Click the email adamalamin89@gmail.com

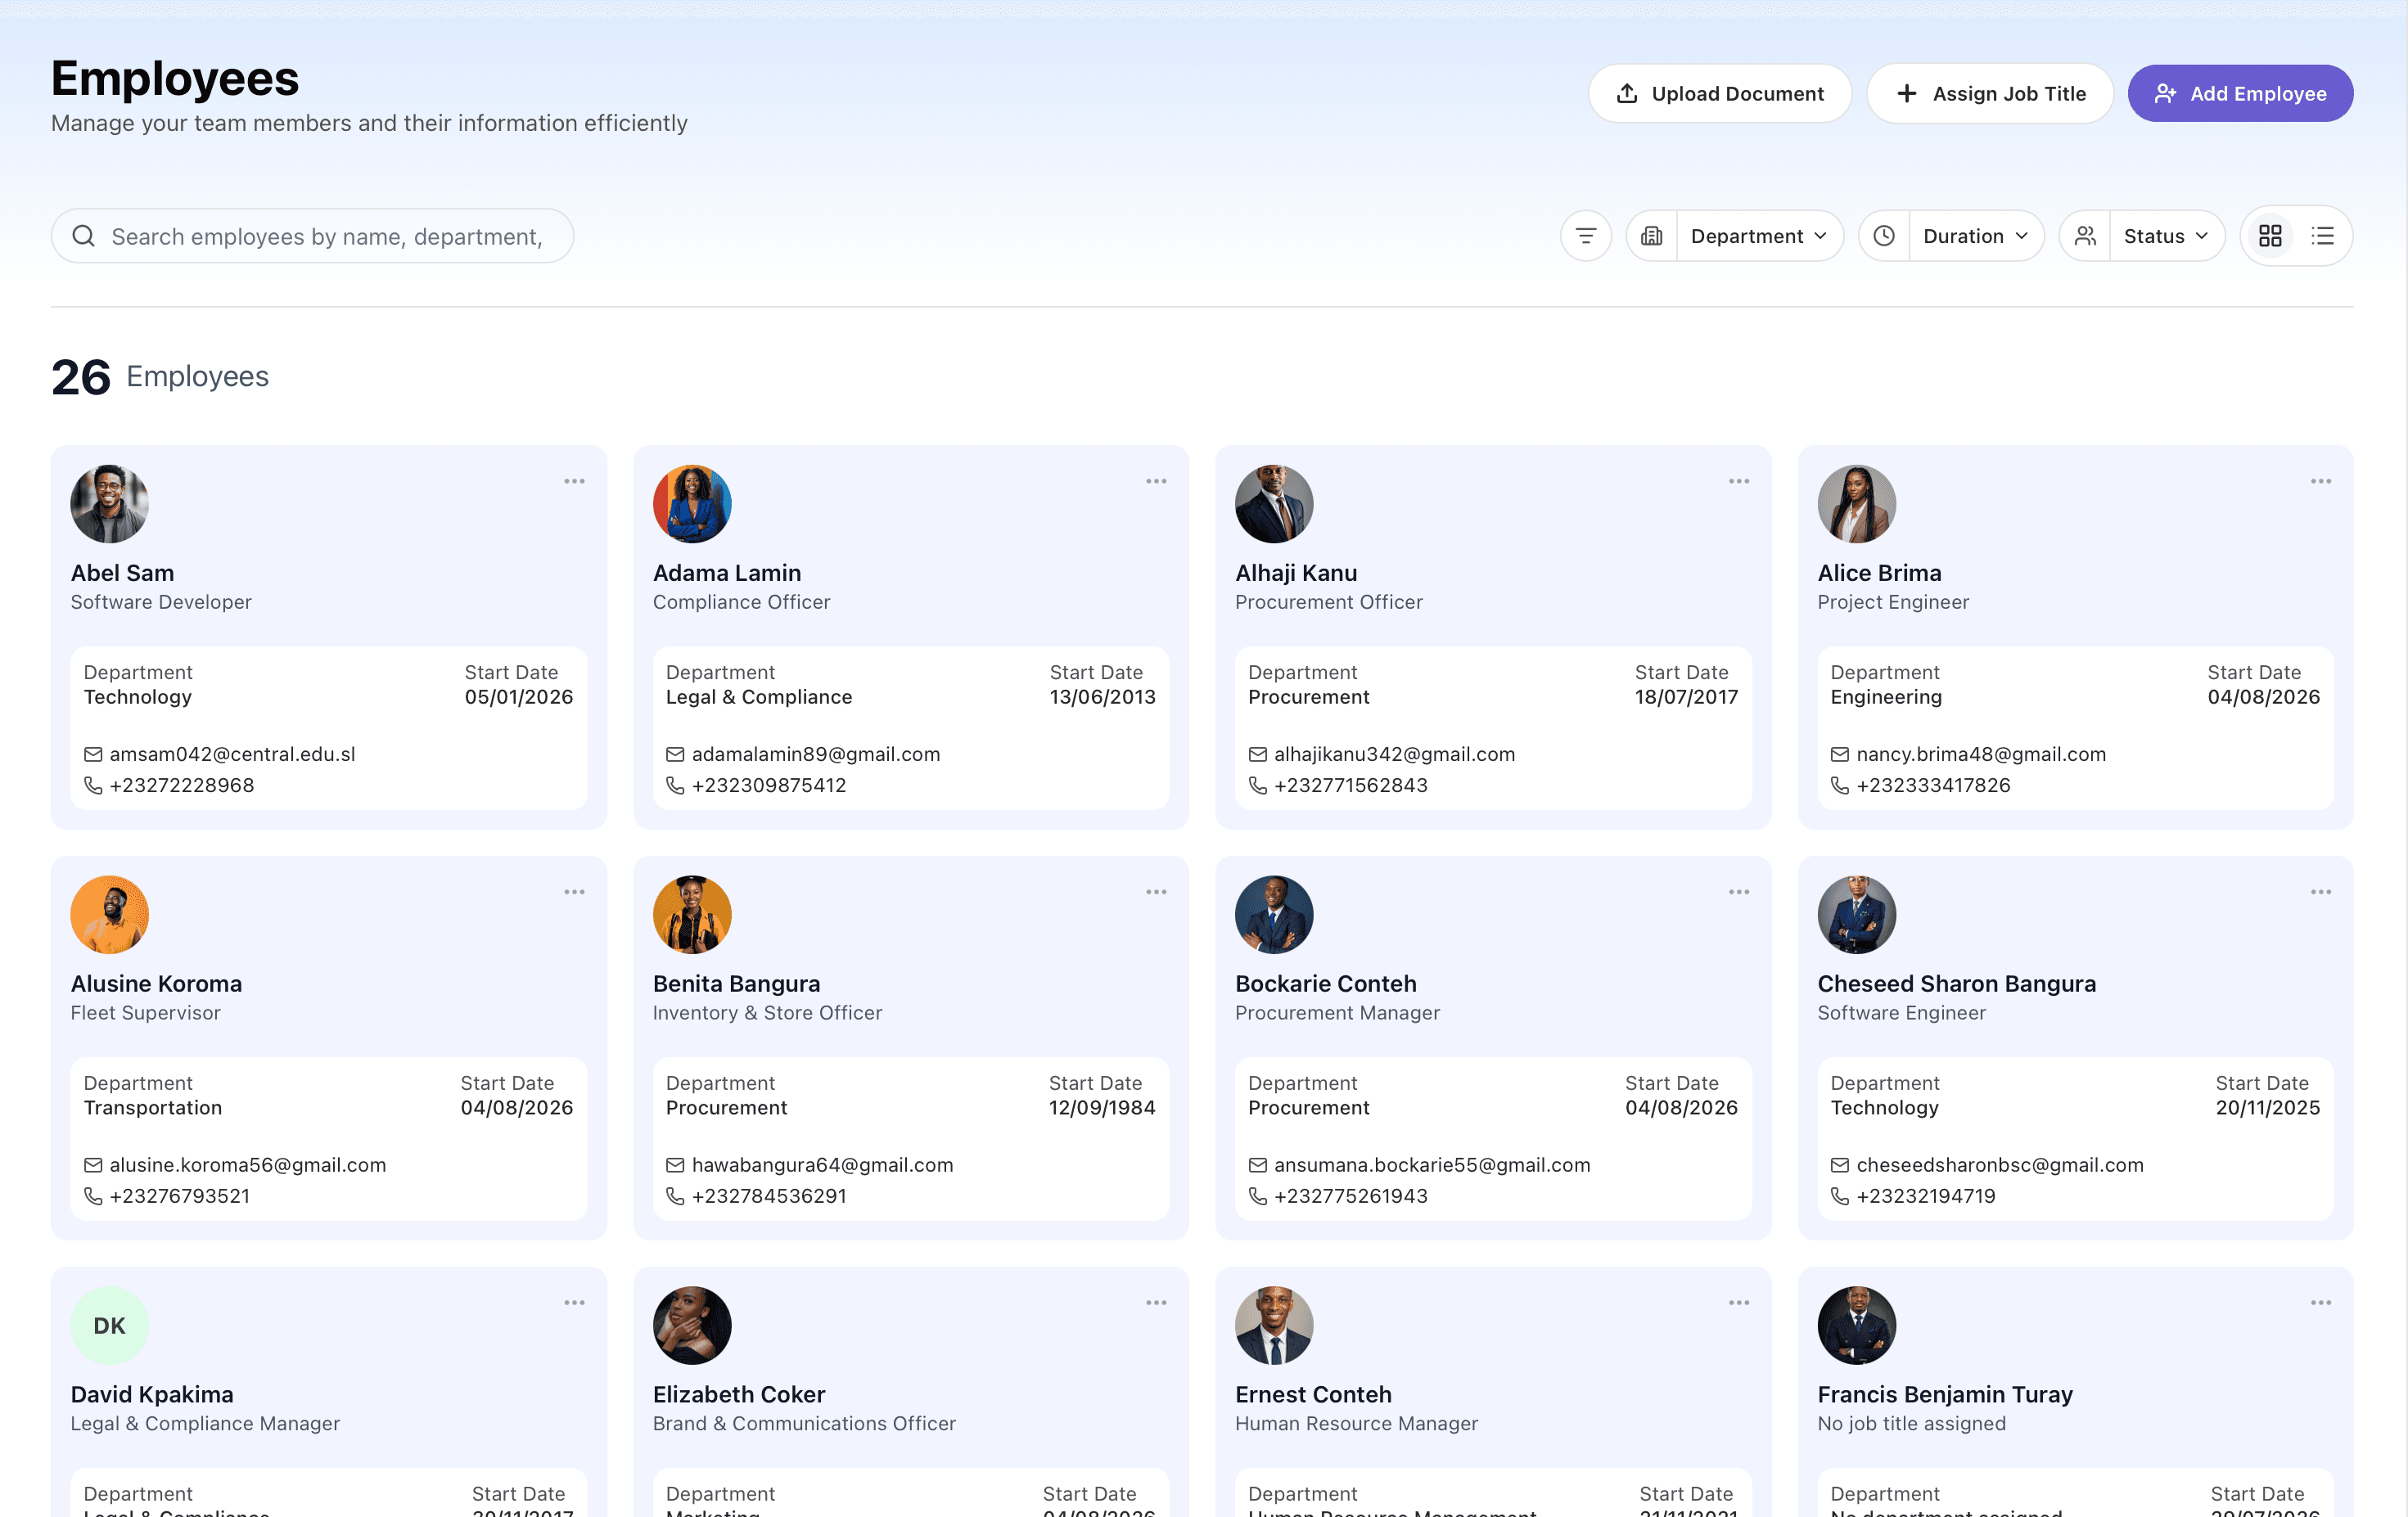click(x=816, y=755)
